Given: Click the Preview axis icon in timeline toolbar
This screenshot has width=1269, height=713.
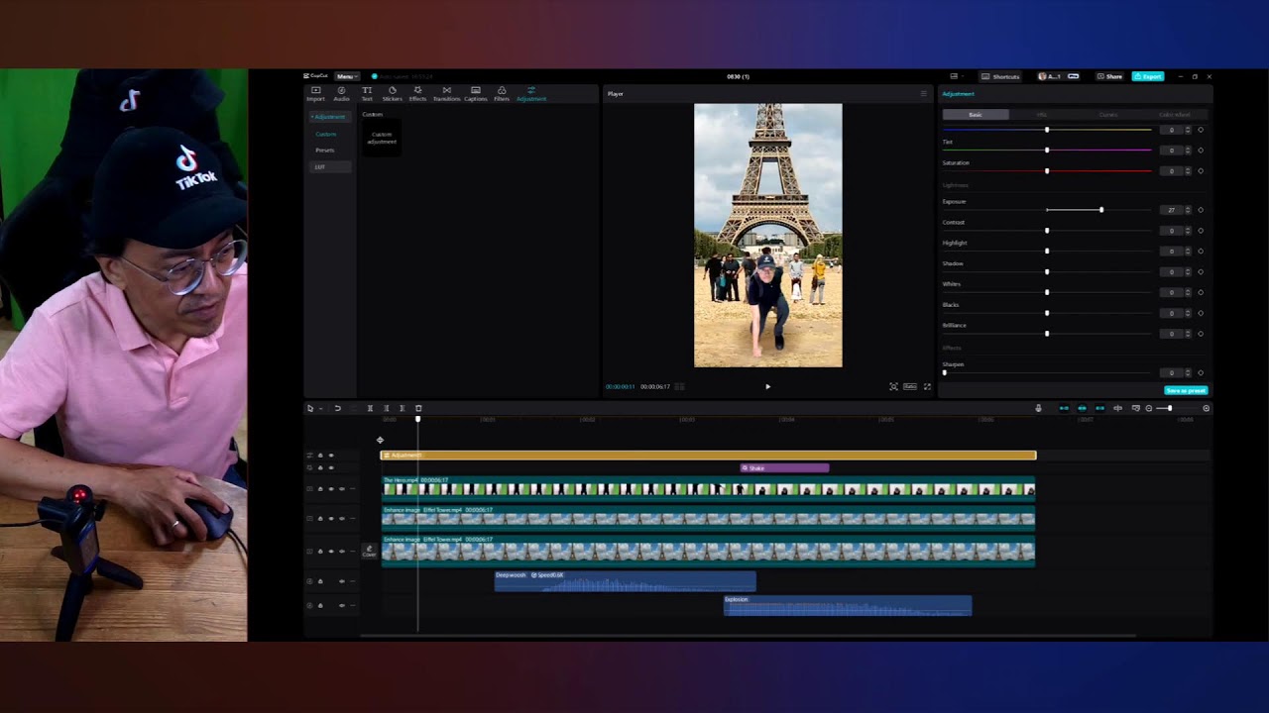Looking at the screenshot, I should click(x=1117, y=408).
